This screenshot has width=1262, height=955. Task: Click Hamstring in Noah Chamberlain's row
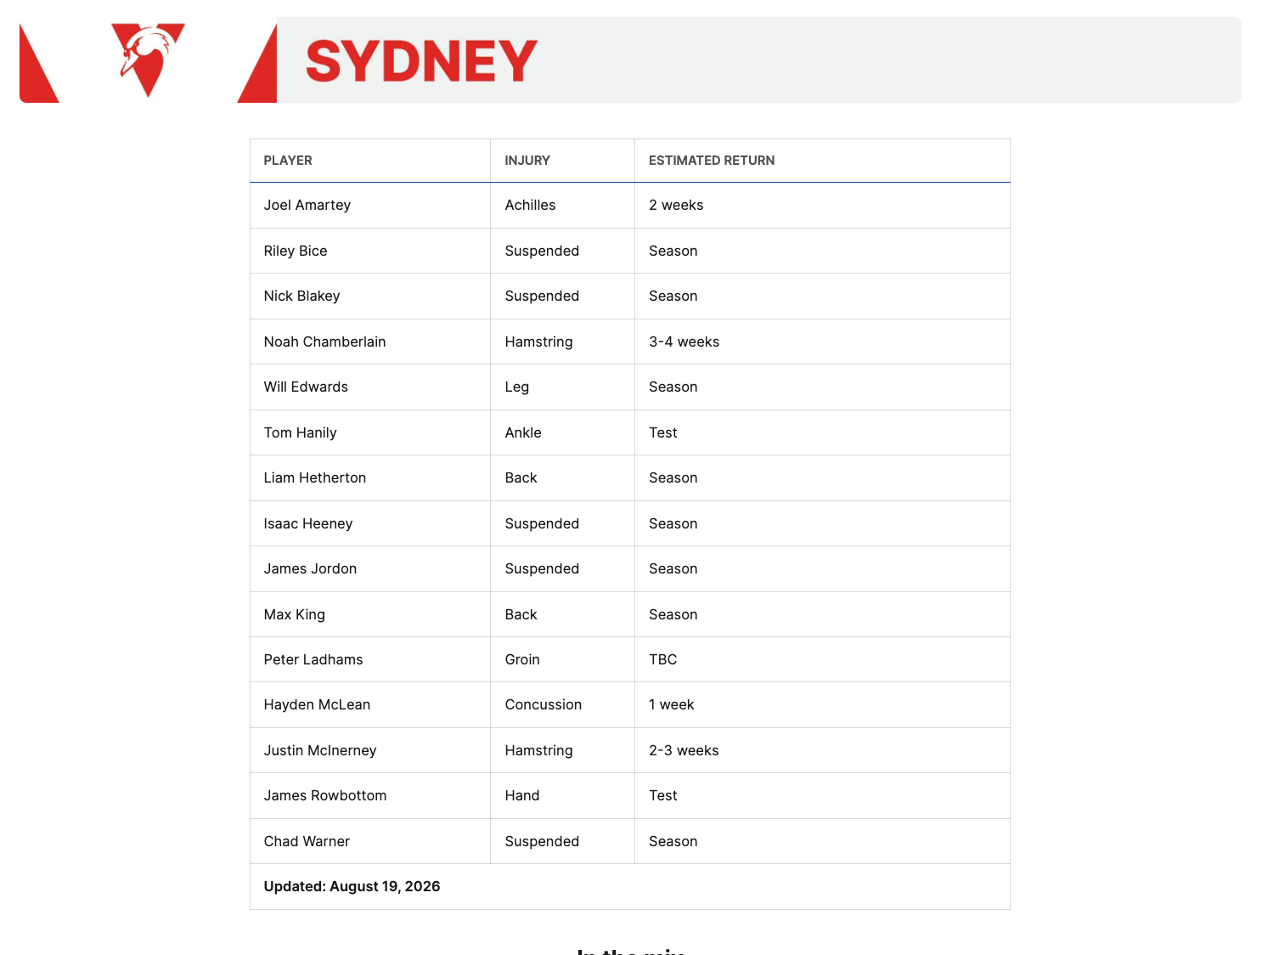click(538, 342)
